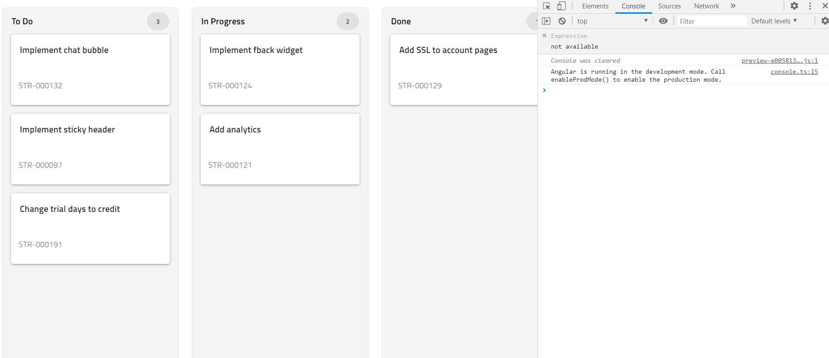
Task: Open the preview-e005813 js:1 source link
Action: tap(780, 60)
